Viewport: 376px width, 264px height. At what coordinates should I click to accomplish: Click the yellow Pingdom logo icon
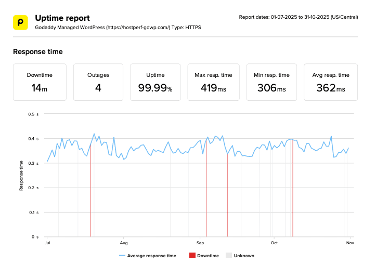tap(20, 22)
